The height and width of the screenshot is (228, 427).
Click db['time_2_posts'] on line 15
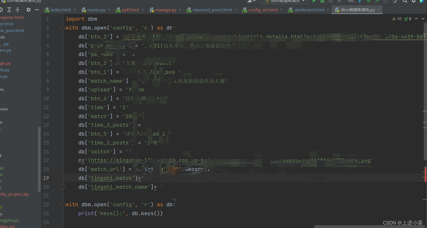[106, 143]
